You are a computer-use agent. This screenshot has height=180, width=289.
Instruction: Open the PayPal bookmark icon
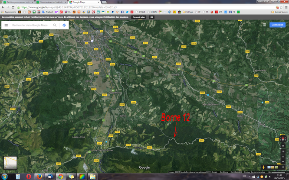113,12
